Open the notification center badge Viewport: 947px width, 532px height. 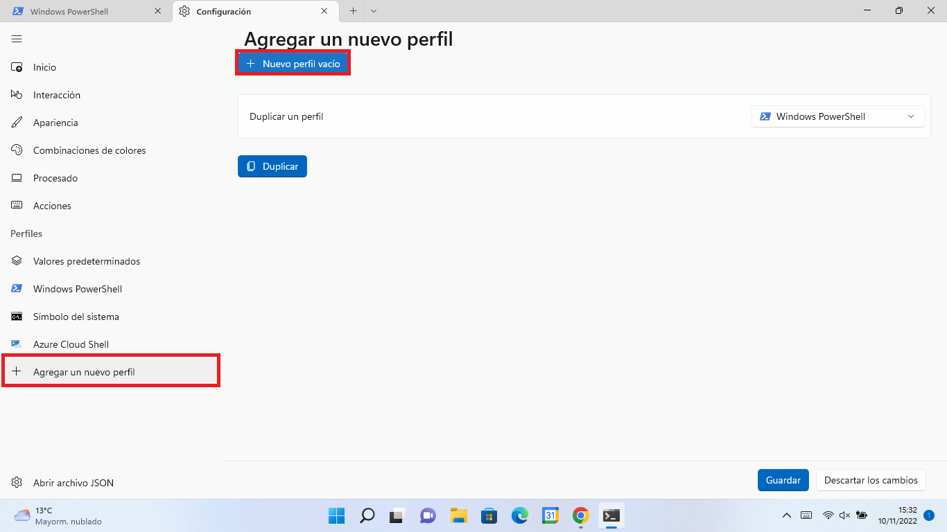click(929, 515)
